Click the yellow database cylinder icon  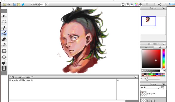point(19,4)
